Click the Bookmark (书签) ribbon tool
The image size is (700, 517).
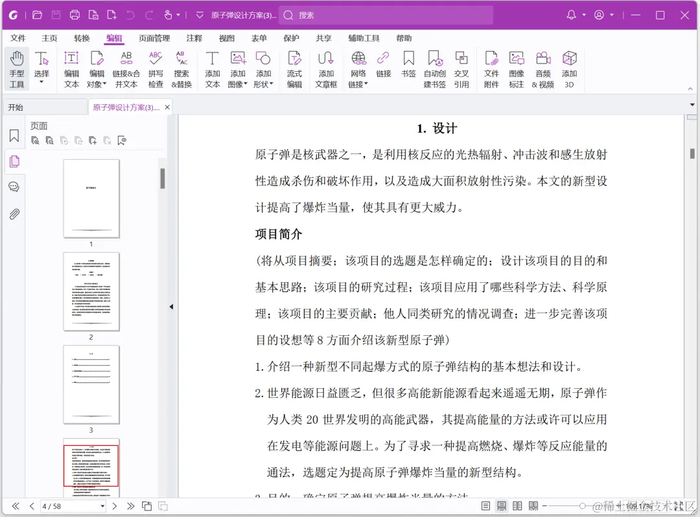click(x=408, y=65)
